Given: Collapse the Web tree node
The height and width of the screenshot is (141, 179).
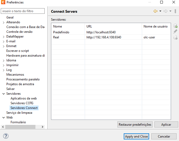Looking at the screenshot, I should click(x=3, y=117).
